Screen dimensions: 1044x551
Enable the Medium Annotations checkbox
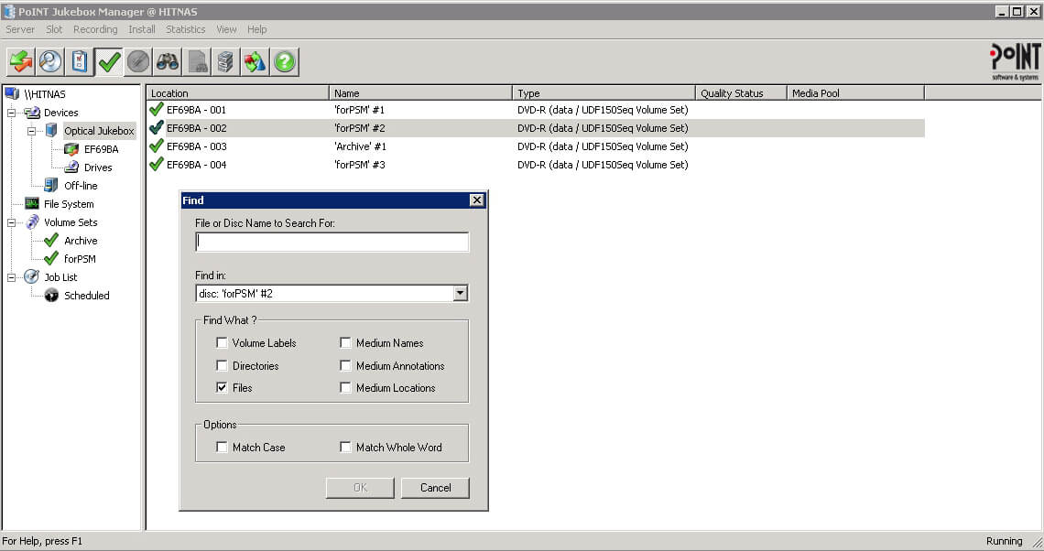[x=345, y=365]
